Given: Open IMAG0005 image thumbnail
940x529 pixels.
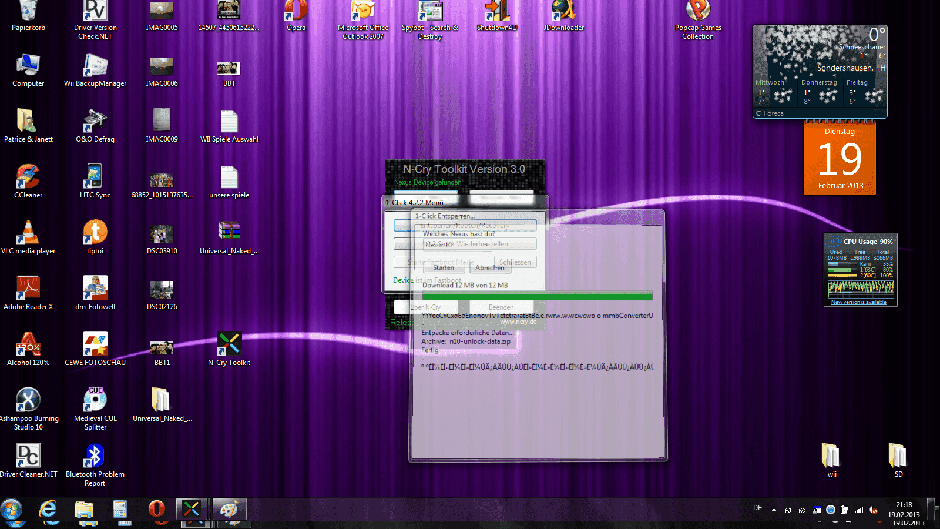Looking at the screenshot, I should pyautogui.click(x=162, y=11).
